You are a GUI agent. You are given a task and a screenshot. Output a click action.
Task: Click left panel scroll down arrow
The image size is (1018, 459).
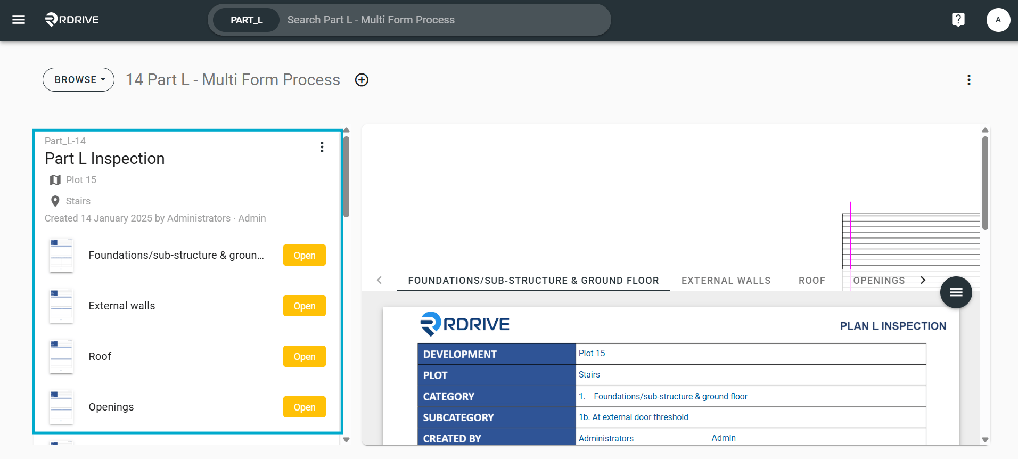point(346,440)
